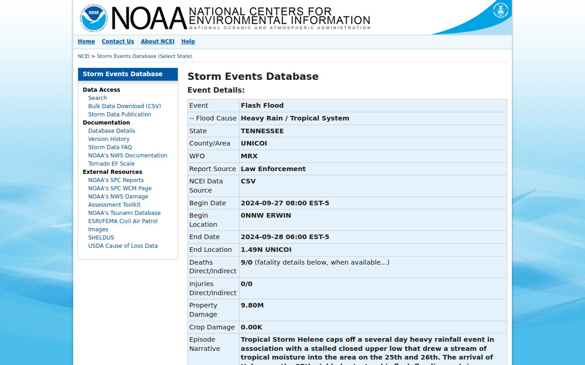Click the Documentation section label
This screenshot has height=365, width=585.
(x=106, y=123)
